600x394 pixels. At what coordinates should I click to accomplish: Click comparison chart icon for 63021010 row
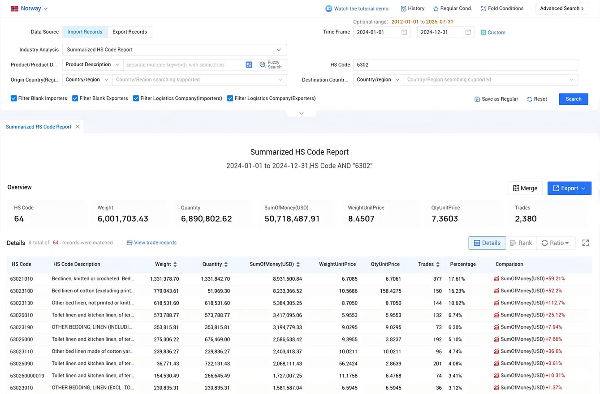coord(496,279)
